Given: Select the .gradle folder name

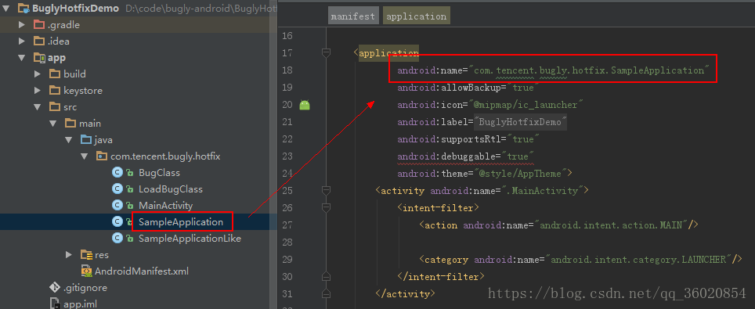Looking at the screenshot, I should pos(63,24).
